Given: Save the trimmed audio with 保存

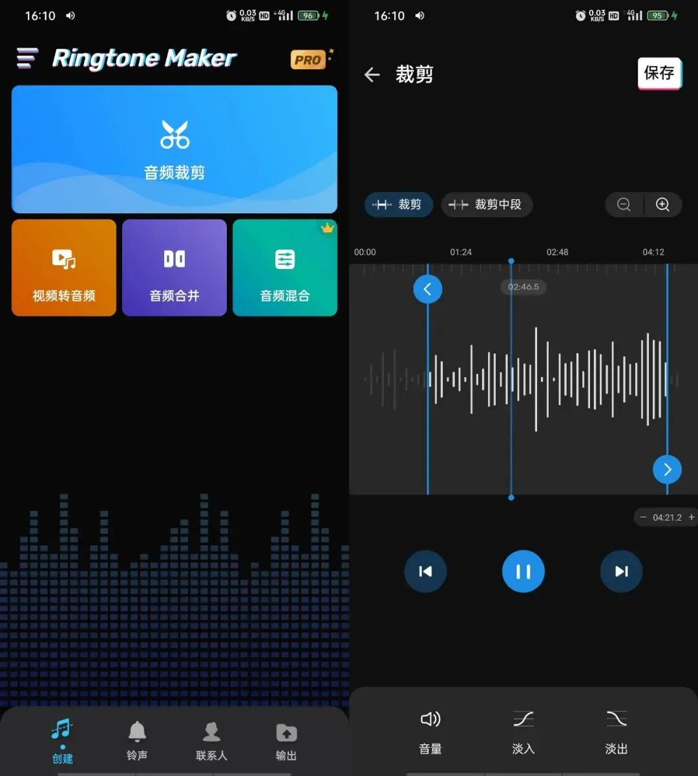Looking at the screenshot, I should pyautogui.click(x=659, y=73).
